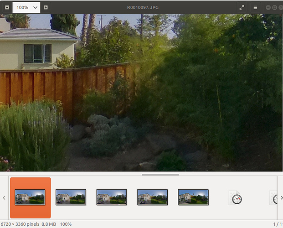283x228 pixels.
Task: Maximize the image viewer window
Action: point(274,7)
